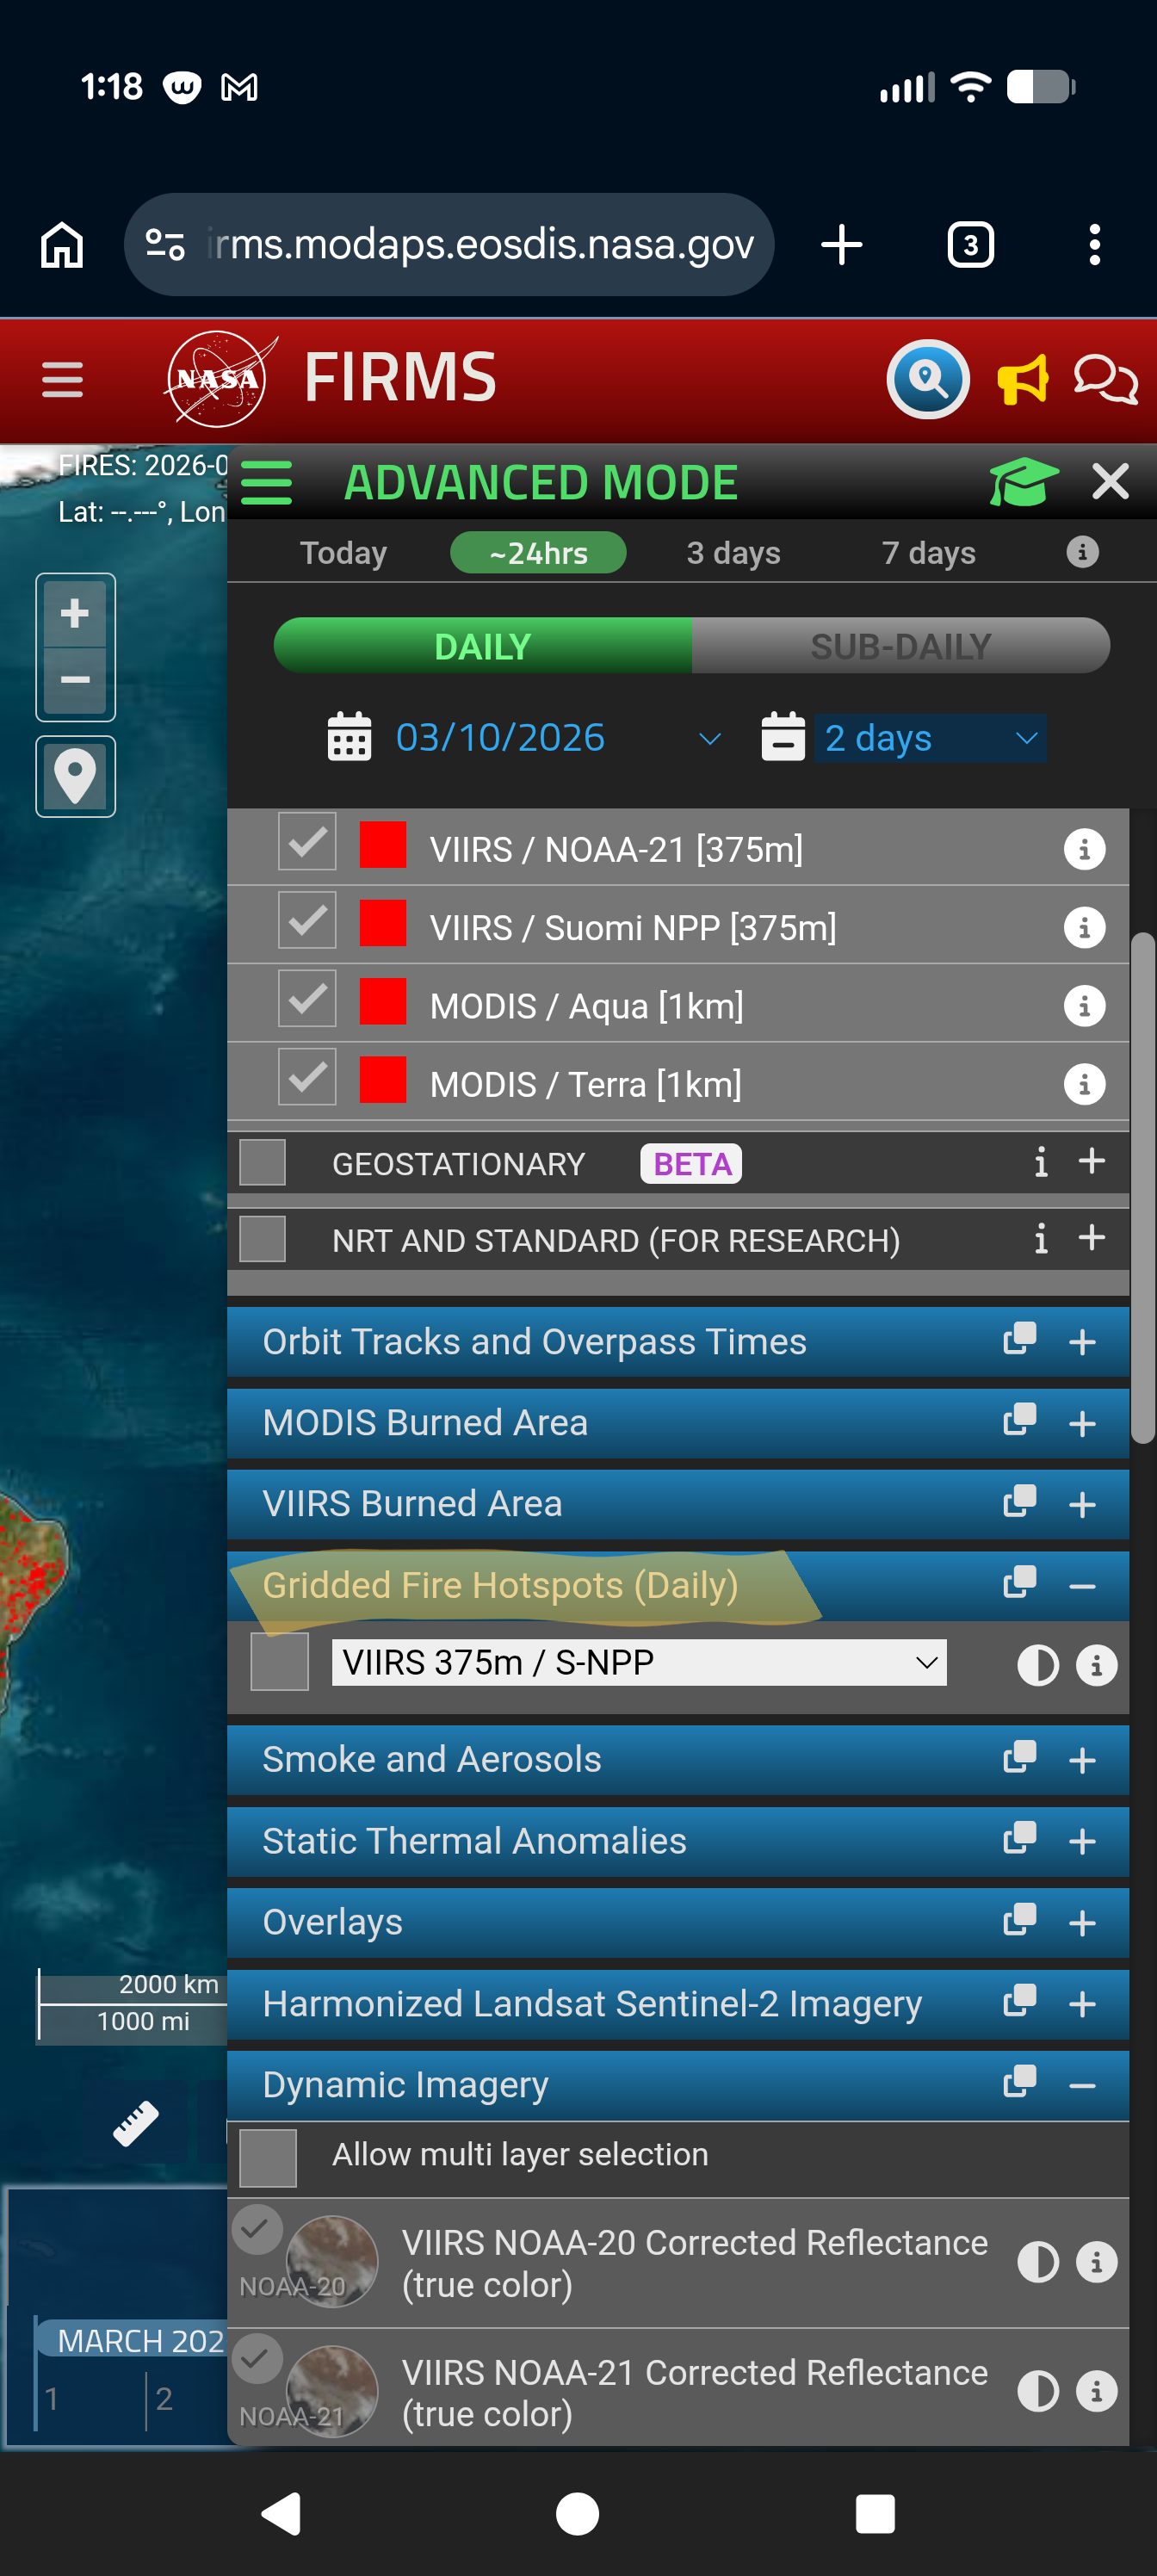Open the location search magnifier
This screenshot has height=2576, width=1157.
[x=928, y=379]
